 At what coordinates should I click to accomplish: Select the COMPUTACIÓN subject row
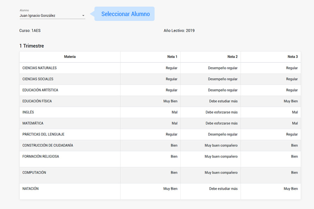click(34, 173)
